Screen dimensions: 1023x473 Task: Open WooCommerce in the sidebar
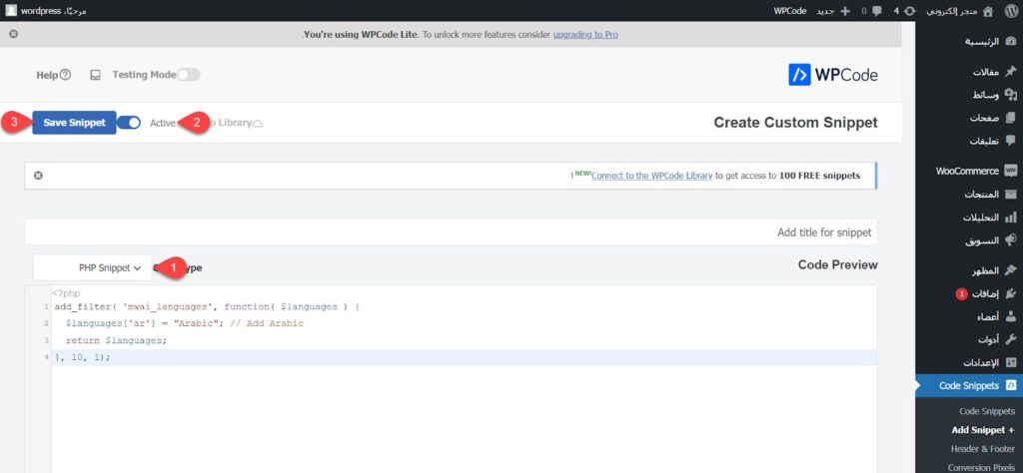(967, 171)
